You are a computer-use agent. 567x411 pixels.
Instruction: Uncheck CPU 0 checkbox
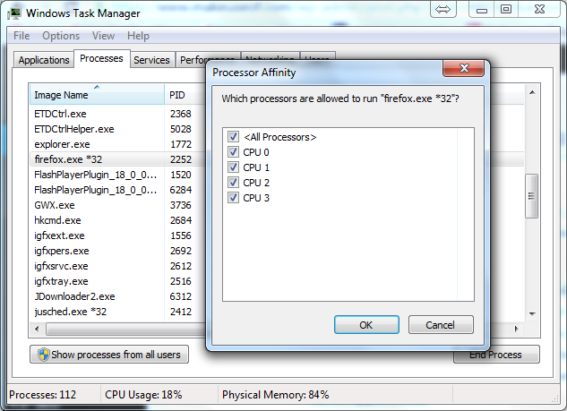pyautogui.click(x=233, y=152)
